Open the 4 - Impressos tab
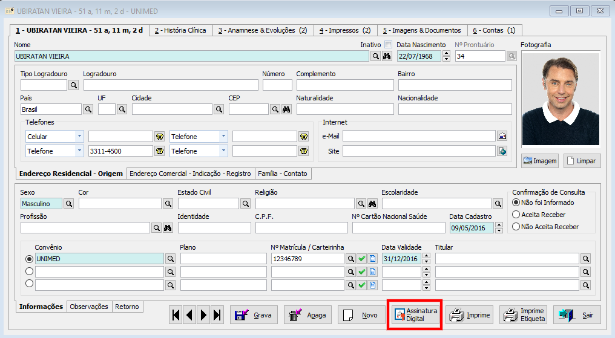 click(x=345, y=30)
